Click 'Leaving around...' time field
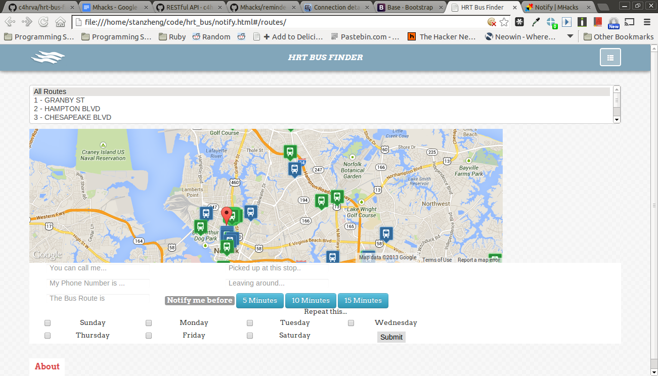Screen dimensions: 658x376 277,284
